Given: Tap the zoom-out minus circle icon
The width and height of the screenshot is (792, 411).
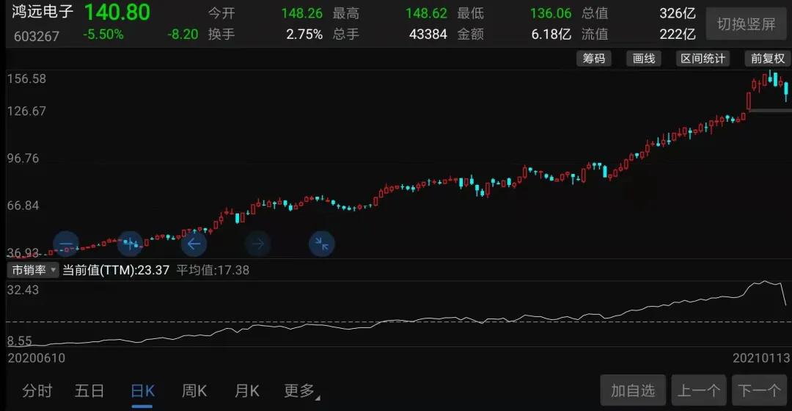Looking at the screenshot, I should (66, 244).
